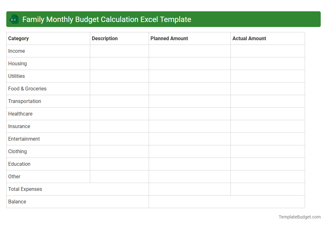
Task: Click the Healthcare row
Action: tap(20, 114)
